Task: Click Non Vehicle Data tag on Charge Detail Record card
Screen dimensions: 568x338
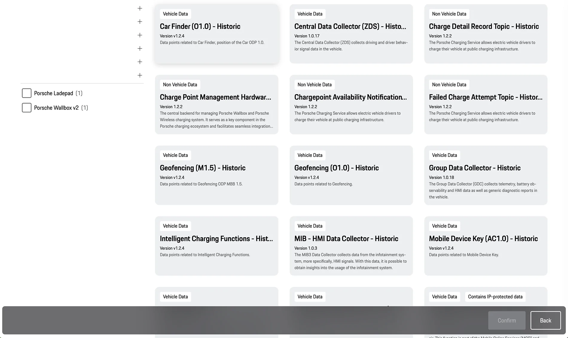Action: (449, 14)
